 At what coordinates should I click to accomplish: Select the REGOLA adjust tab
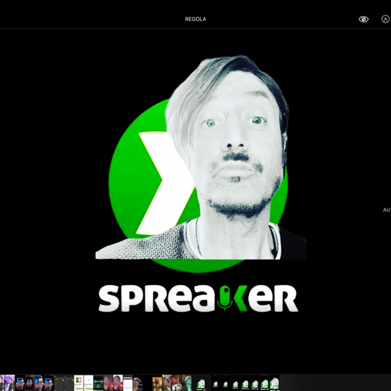[x=195, y=19]
